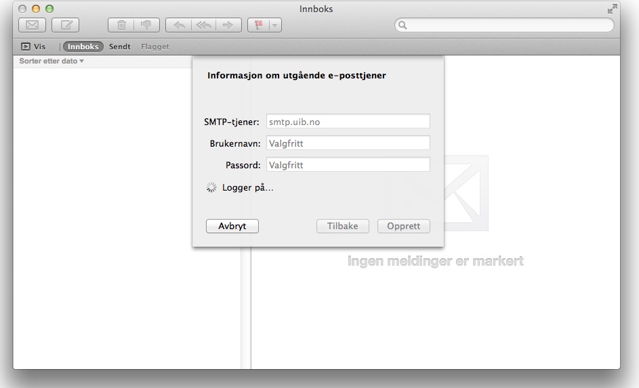Image resolution: width=639 pixels, height=388 pixels.
Task: Click the Opprett button
Action: click(403, 226)
